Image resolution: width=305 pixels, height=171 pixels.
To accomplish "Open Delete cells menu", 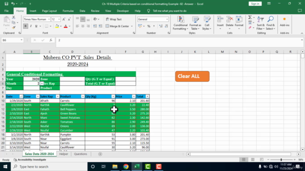I will point(230,23).
